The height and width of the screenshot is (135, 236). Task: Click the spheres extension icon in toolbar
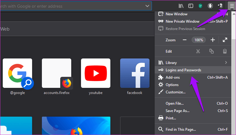[x=220, y=6]
